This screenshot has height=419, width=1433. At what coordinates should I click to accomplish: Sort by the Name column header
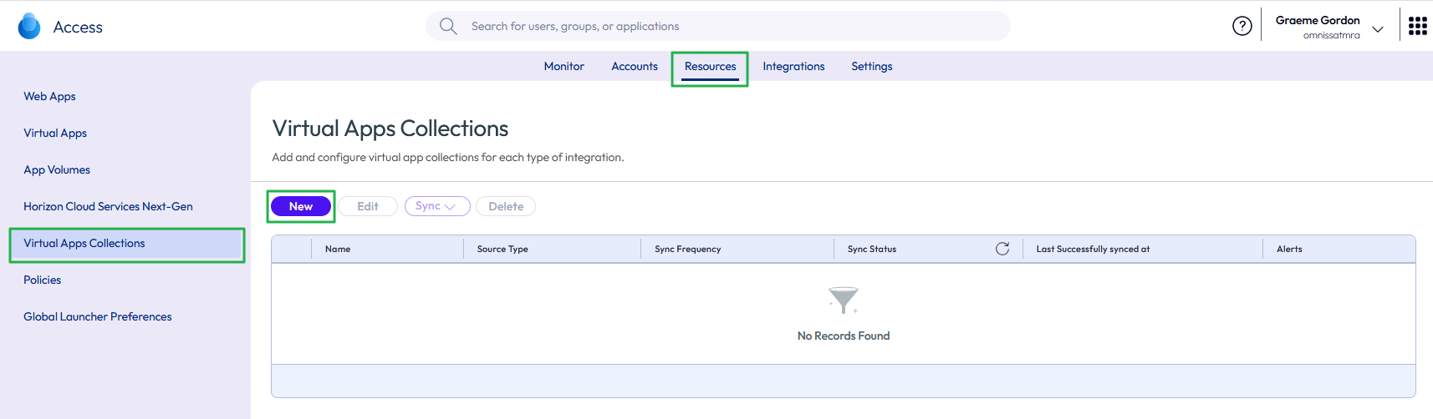338,249
